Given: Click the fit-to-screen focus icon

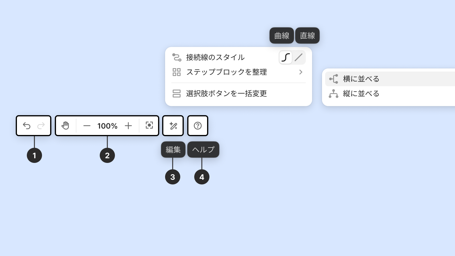Looking at the screenshot, I should pos(149,125).
